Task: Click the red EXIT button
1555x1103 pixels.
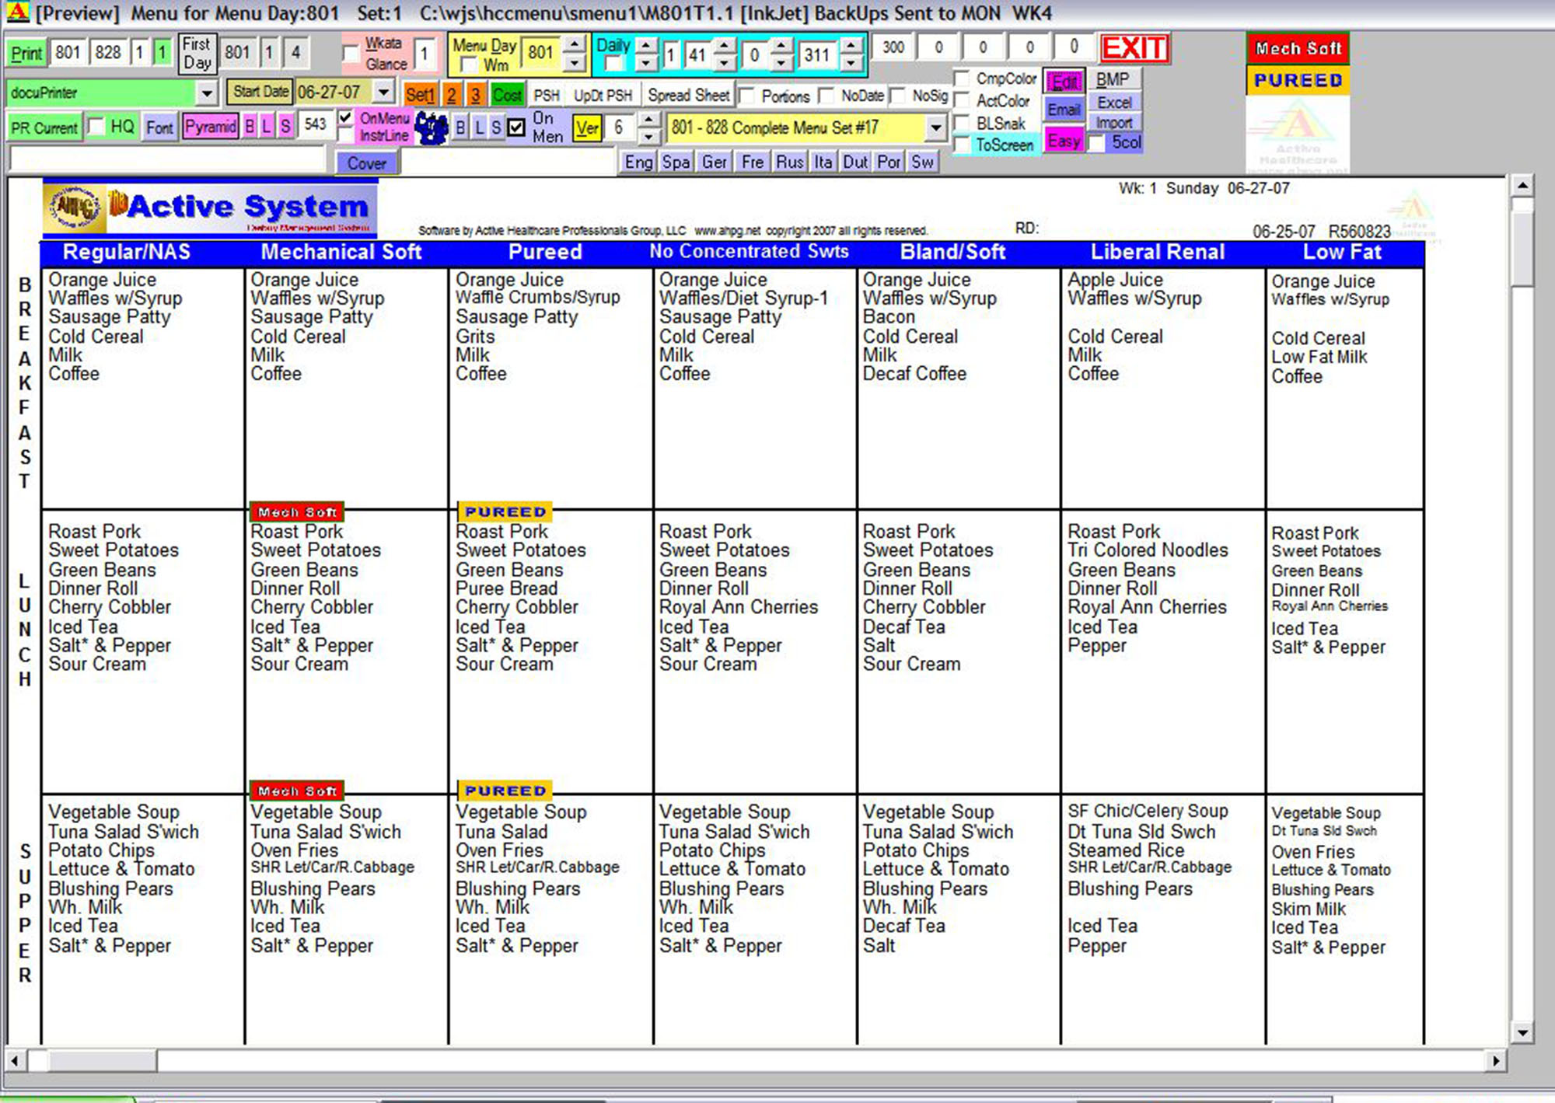Action: [1134, 48]
